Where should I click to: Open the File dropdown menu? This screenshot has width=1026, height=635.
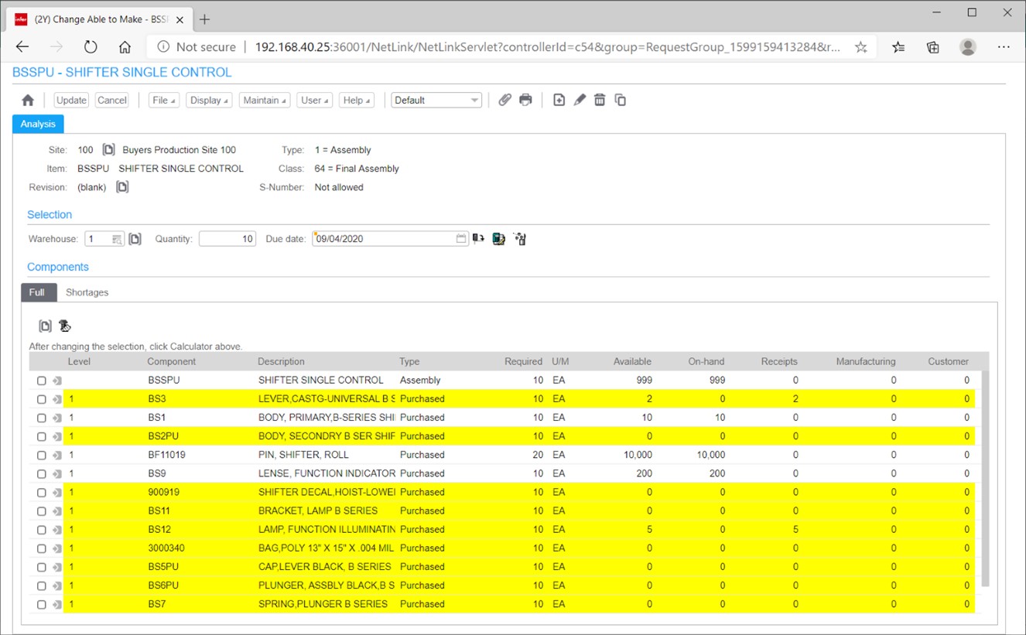tap(164, 100)
